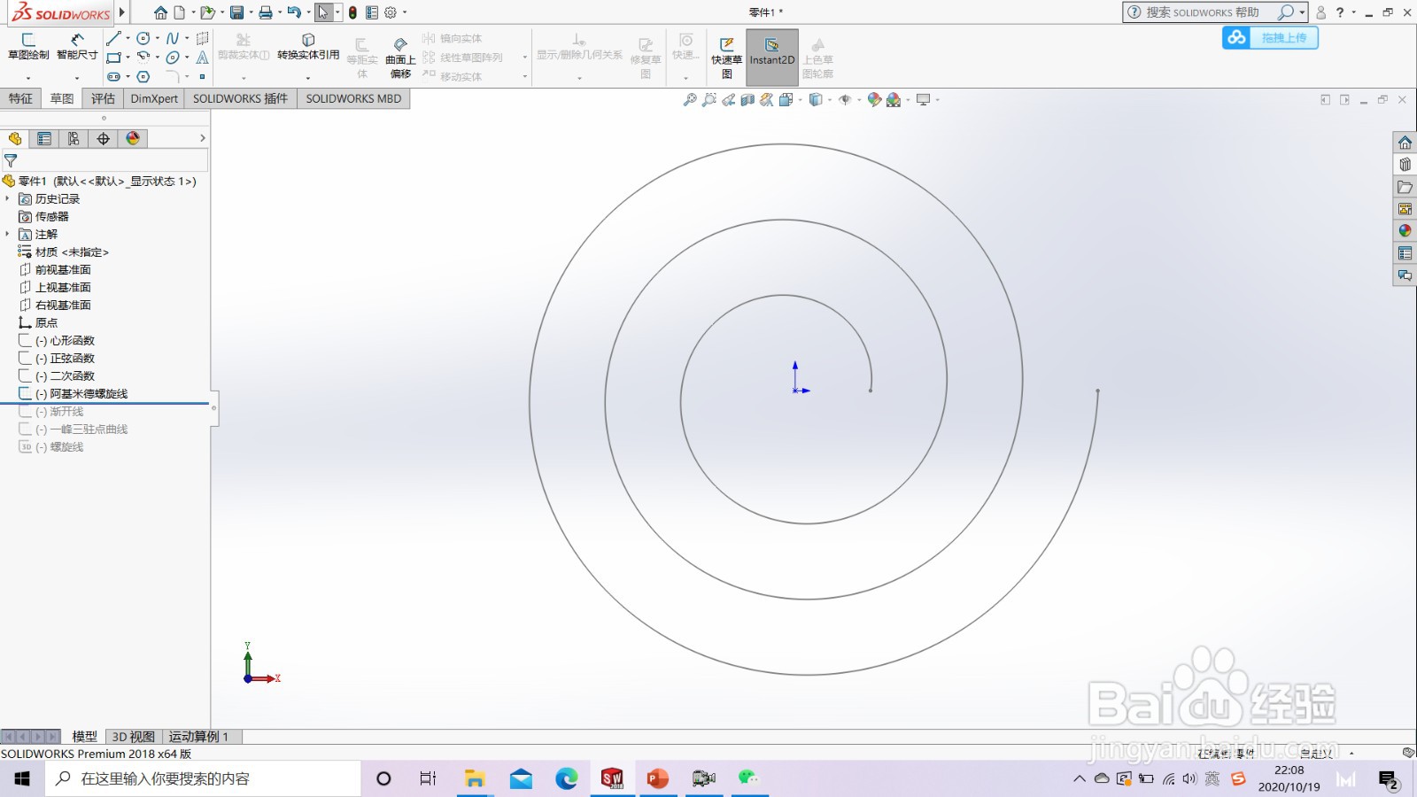Switch to the DimXpert tab

(x=154, y=98)
